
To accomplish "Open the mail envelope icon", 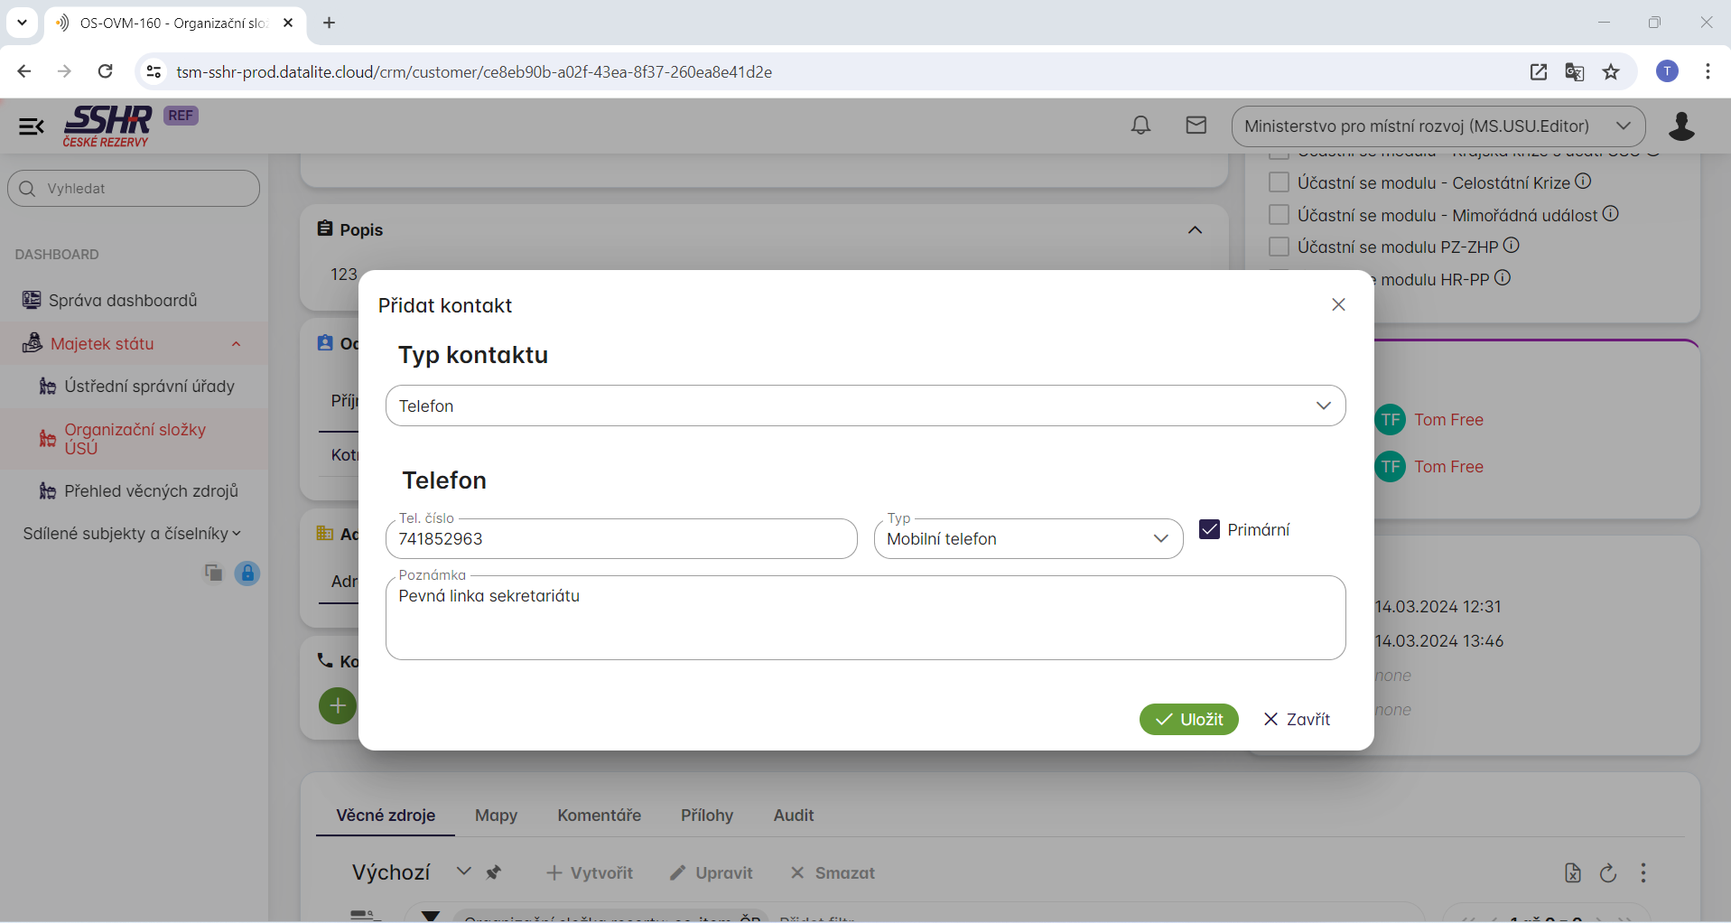I will [1196, 126].
